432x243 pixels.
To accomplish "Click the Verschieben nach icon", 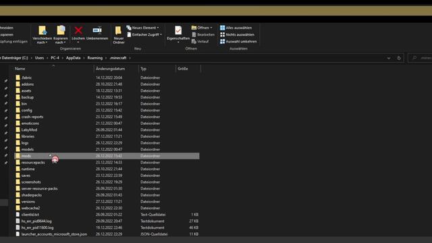I will (42, 30).
